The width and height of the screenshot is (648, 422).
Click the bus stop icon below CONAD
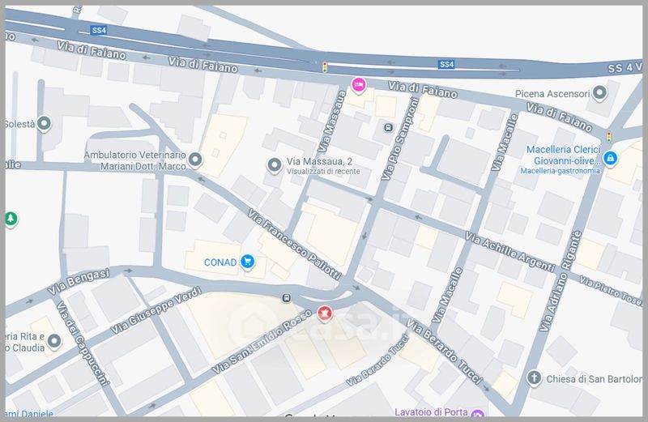[286, 297]
